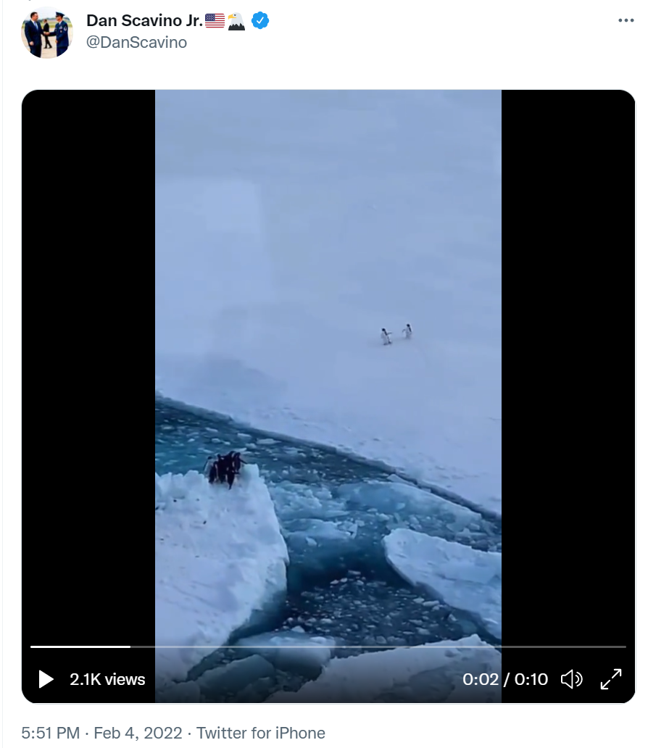Click the 0:10 total duration label
The width and height of the screenshot is (648, 748).
point(531,679)
